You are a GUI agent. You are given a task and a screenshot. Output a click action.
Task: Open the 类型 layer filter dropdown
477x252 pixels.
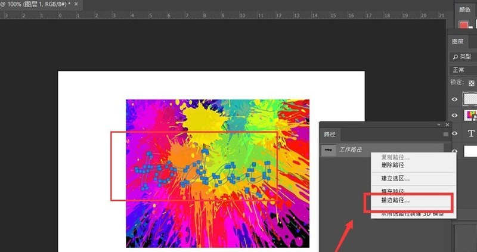pyautogui.click(x=463, y=57)
